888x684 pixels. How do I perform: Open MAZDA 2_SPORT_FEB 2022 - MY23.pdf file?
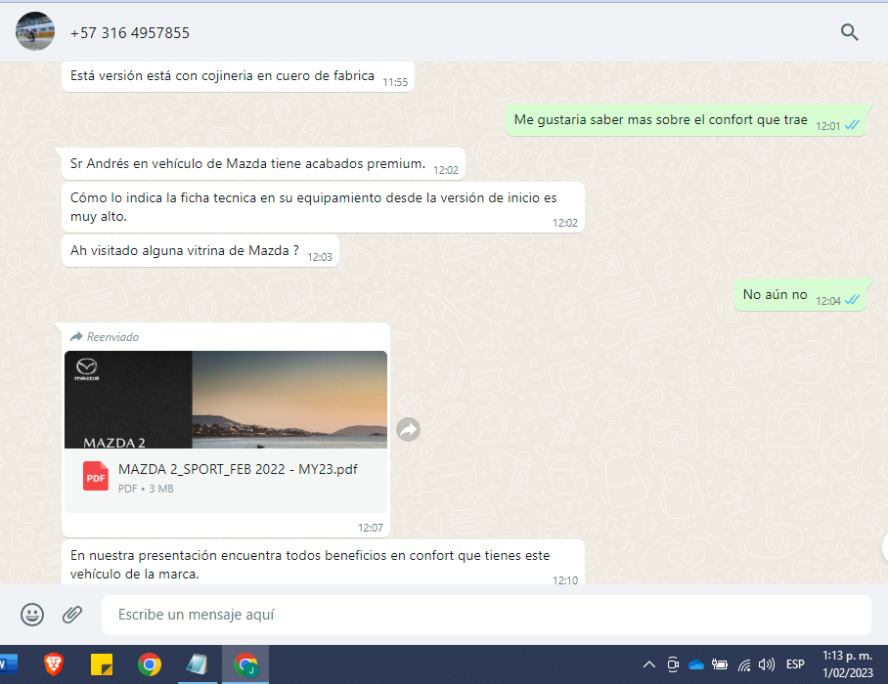click(238, 469)
